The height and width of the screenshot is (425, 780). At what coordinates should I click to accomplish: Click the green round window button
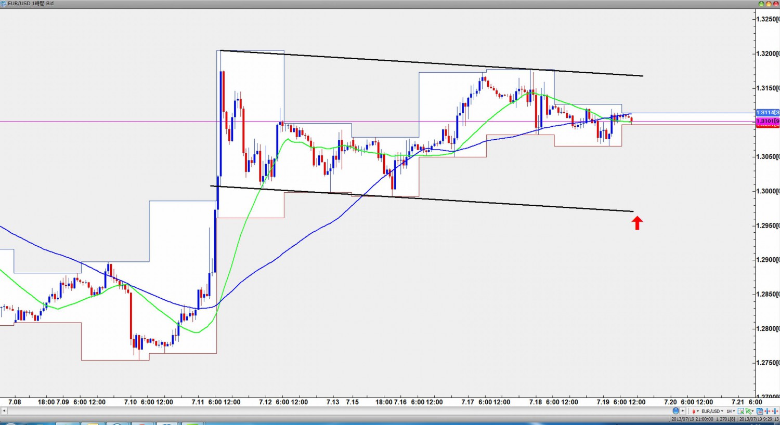[x=761, y=4]
